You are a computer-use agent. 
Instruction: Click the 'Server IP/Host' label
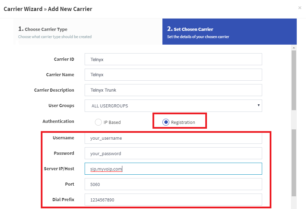[x=59, y=169]
